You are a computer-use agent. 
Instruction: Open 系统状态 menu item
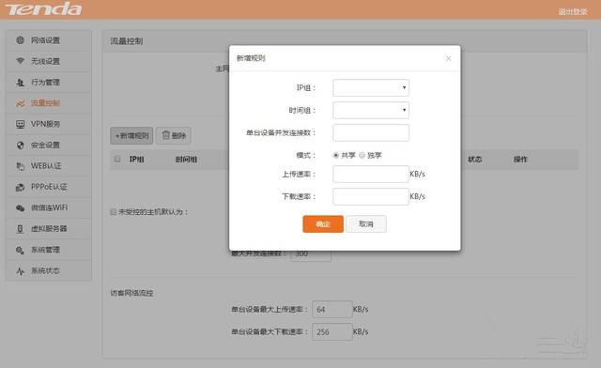click(48, 271)
